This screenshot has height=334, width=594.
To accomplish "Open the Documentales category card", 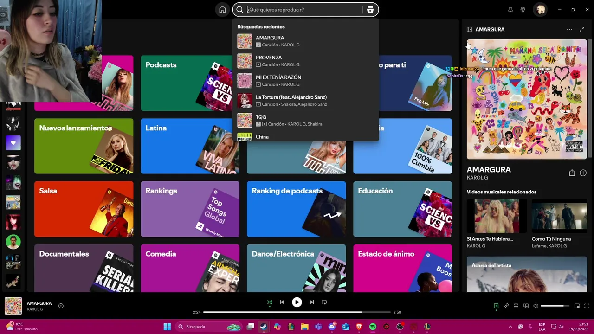I will coord(84,268).
